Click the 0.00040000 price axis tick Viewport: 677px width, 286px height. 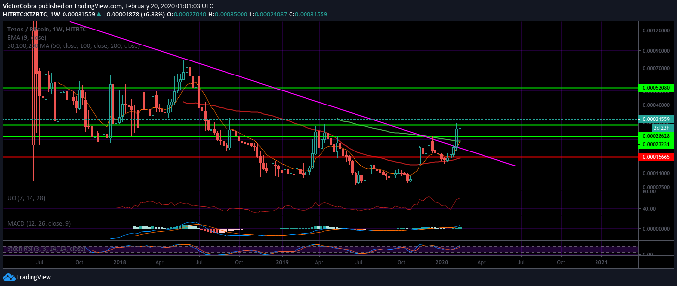pos(657,105)
